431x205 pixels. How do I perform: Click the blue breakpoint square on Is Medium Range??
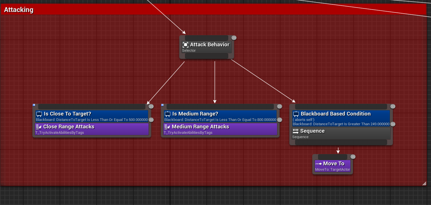162,105
